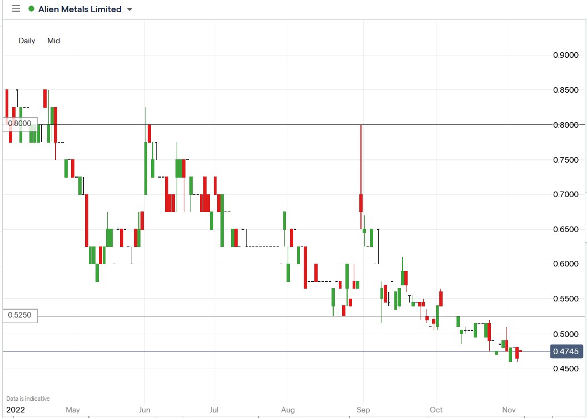Click the Aug label on time axis
The width and height of the screenshot is (587, 418).
click(x=288, y=410)
